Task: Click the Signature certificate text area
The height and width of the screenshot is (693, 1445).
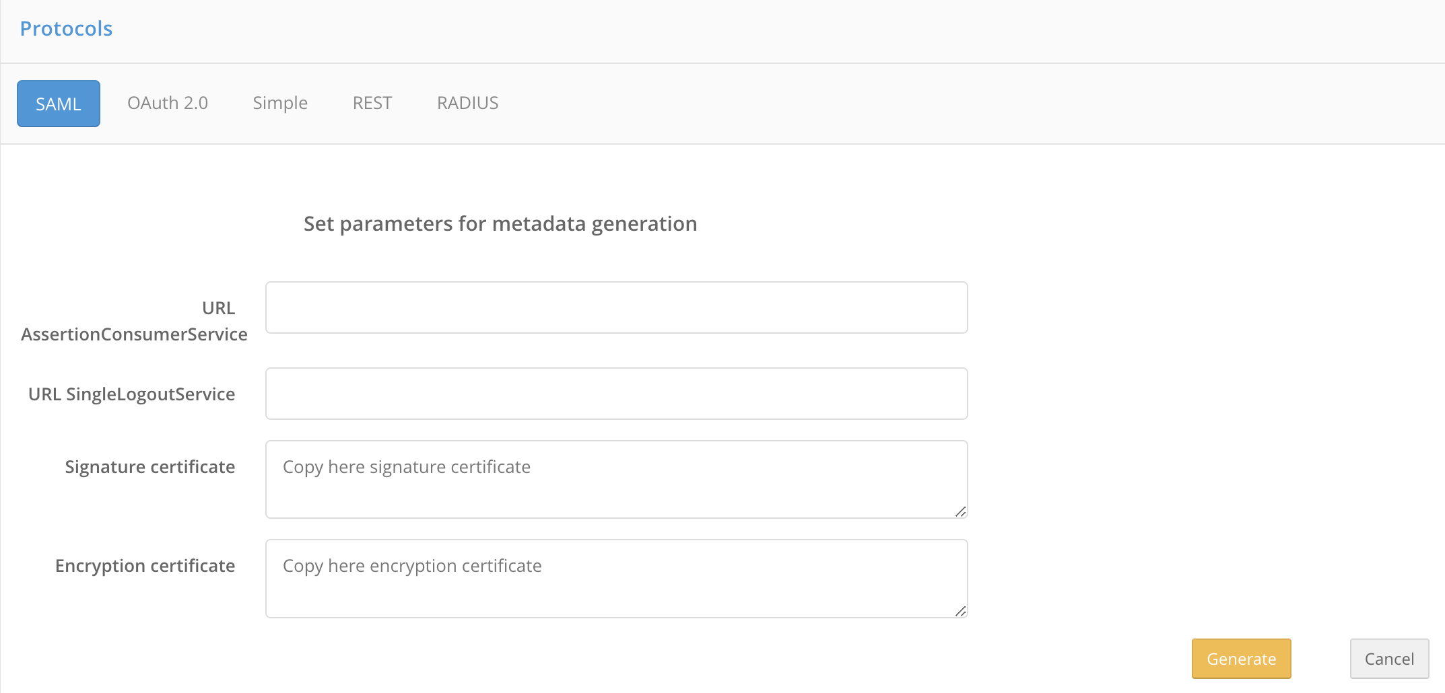Action: pos(617,480)
